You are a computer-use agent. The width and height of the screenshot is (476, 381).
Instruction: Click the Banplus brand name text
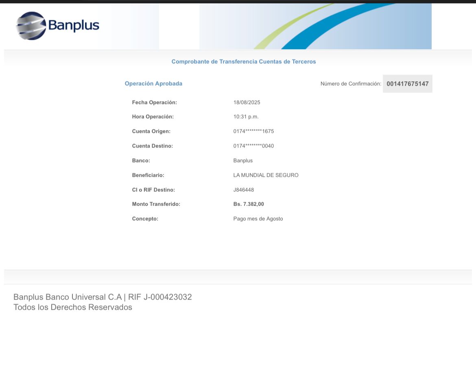pyautogui.click(x=74, y=26)
